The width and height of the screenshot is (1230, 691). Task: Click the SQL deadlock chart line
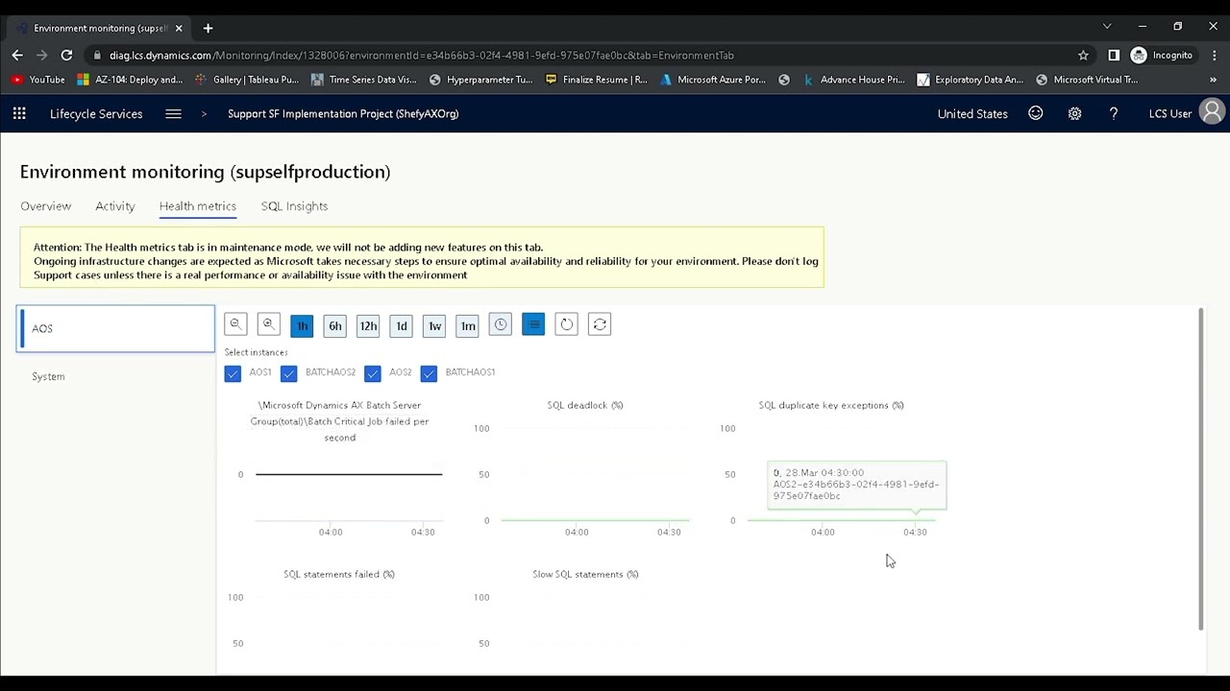click(x=595, y=520)
